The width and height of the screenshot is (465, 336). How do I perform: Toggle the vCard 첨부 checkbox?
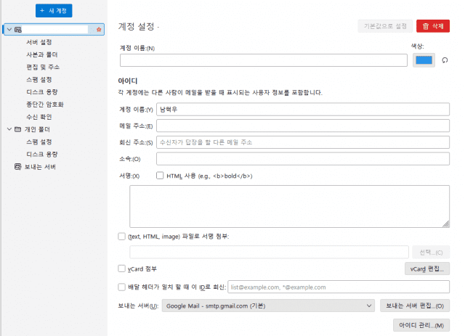121,269
